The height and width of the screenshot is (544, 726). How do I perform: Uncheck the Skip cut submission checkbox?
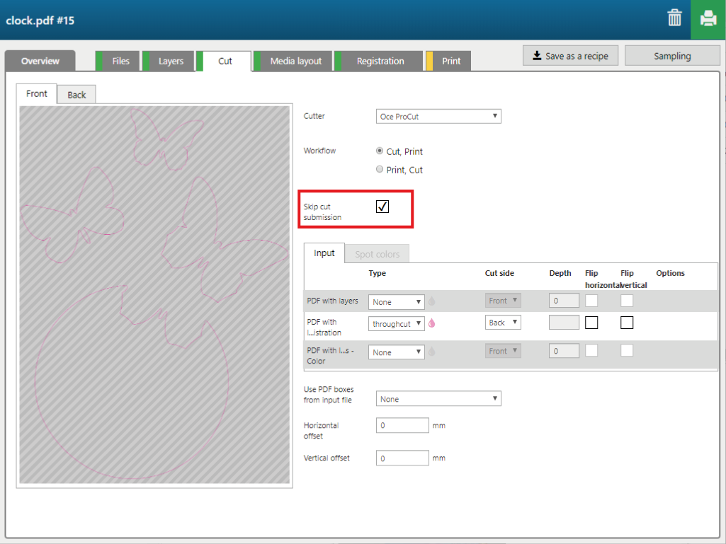tap(382, 207)
